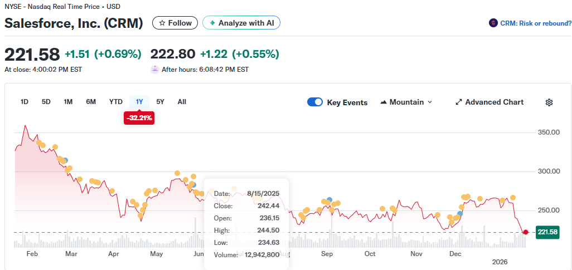Click the Nov month label on axis
The image size is (572, 270).
415,254
